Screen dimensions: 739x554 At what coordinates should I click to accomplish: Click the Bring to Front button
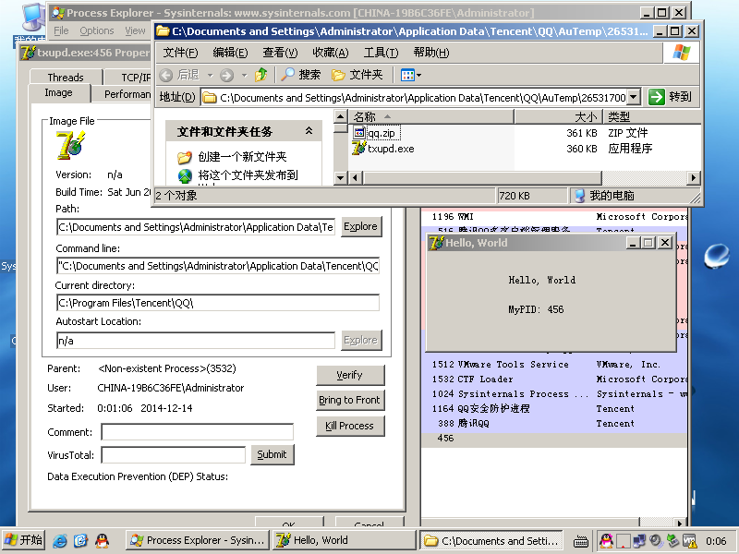[x=350, y=400]
